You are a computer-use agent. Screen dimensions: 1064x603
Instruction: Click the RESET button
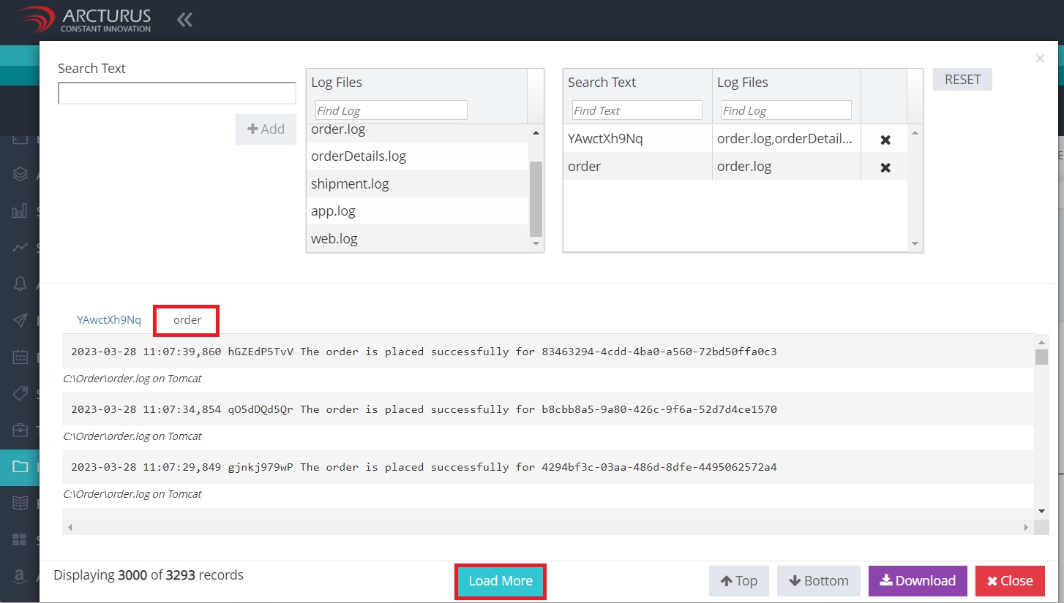962,80
